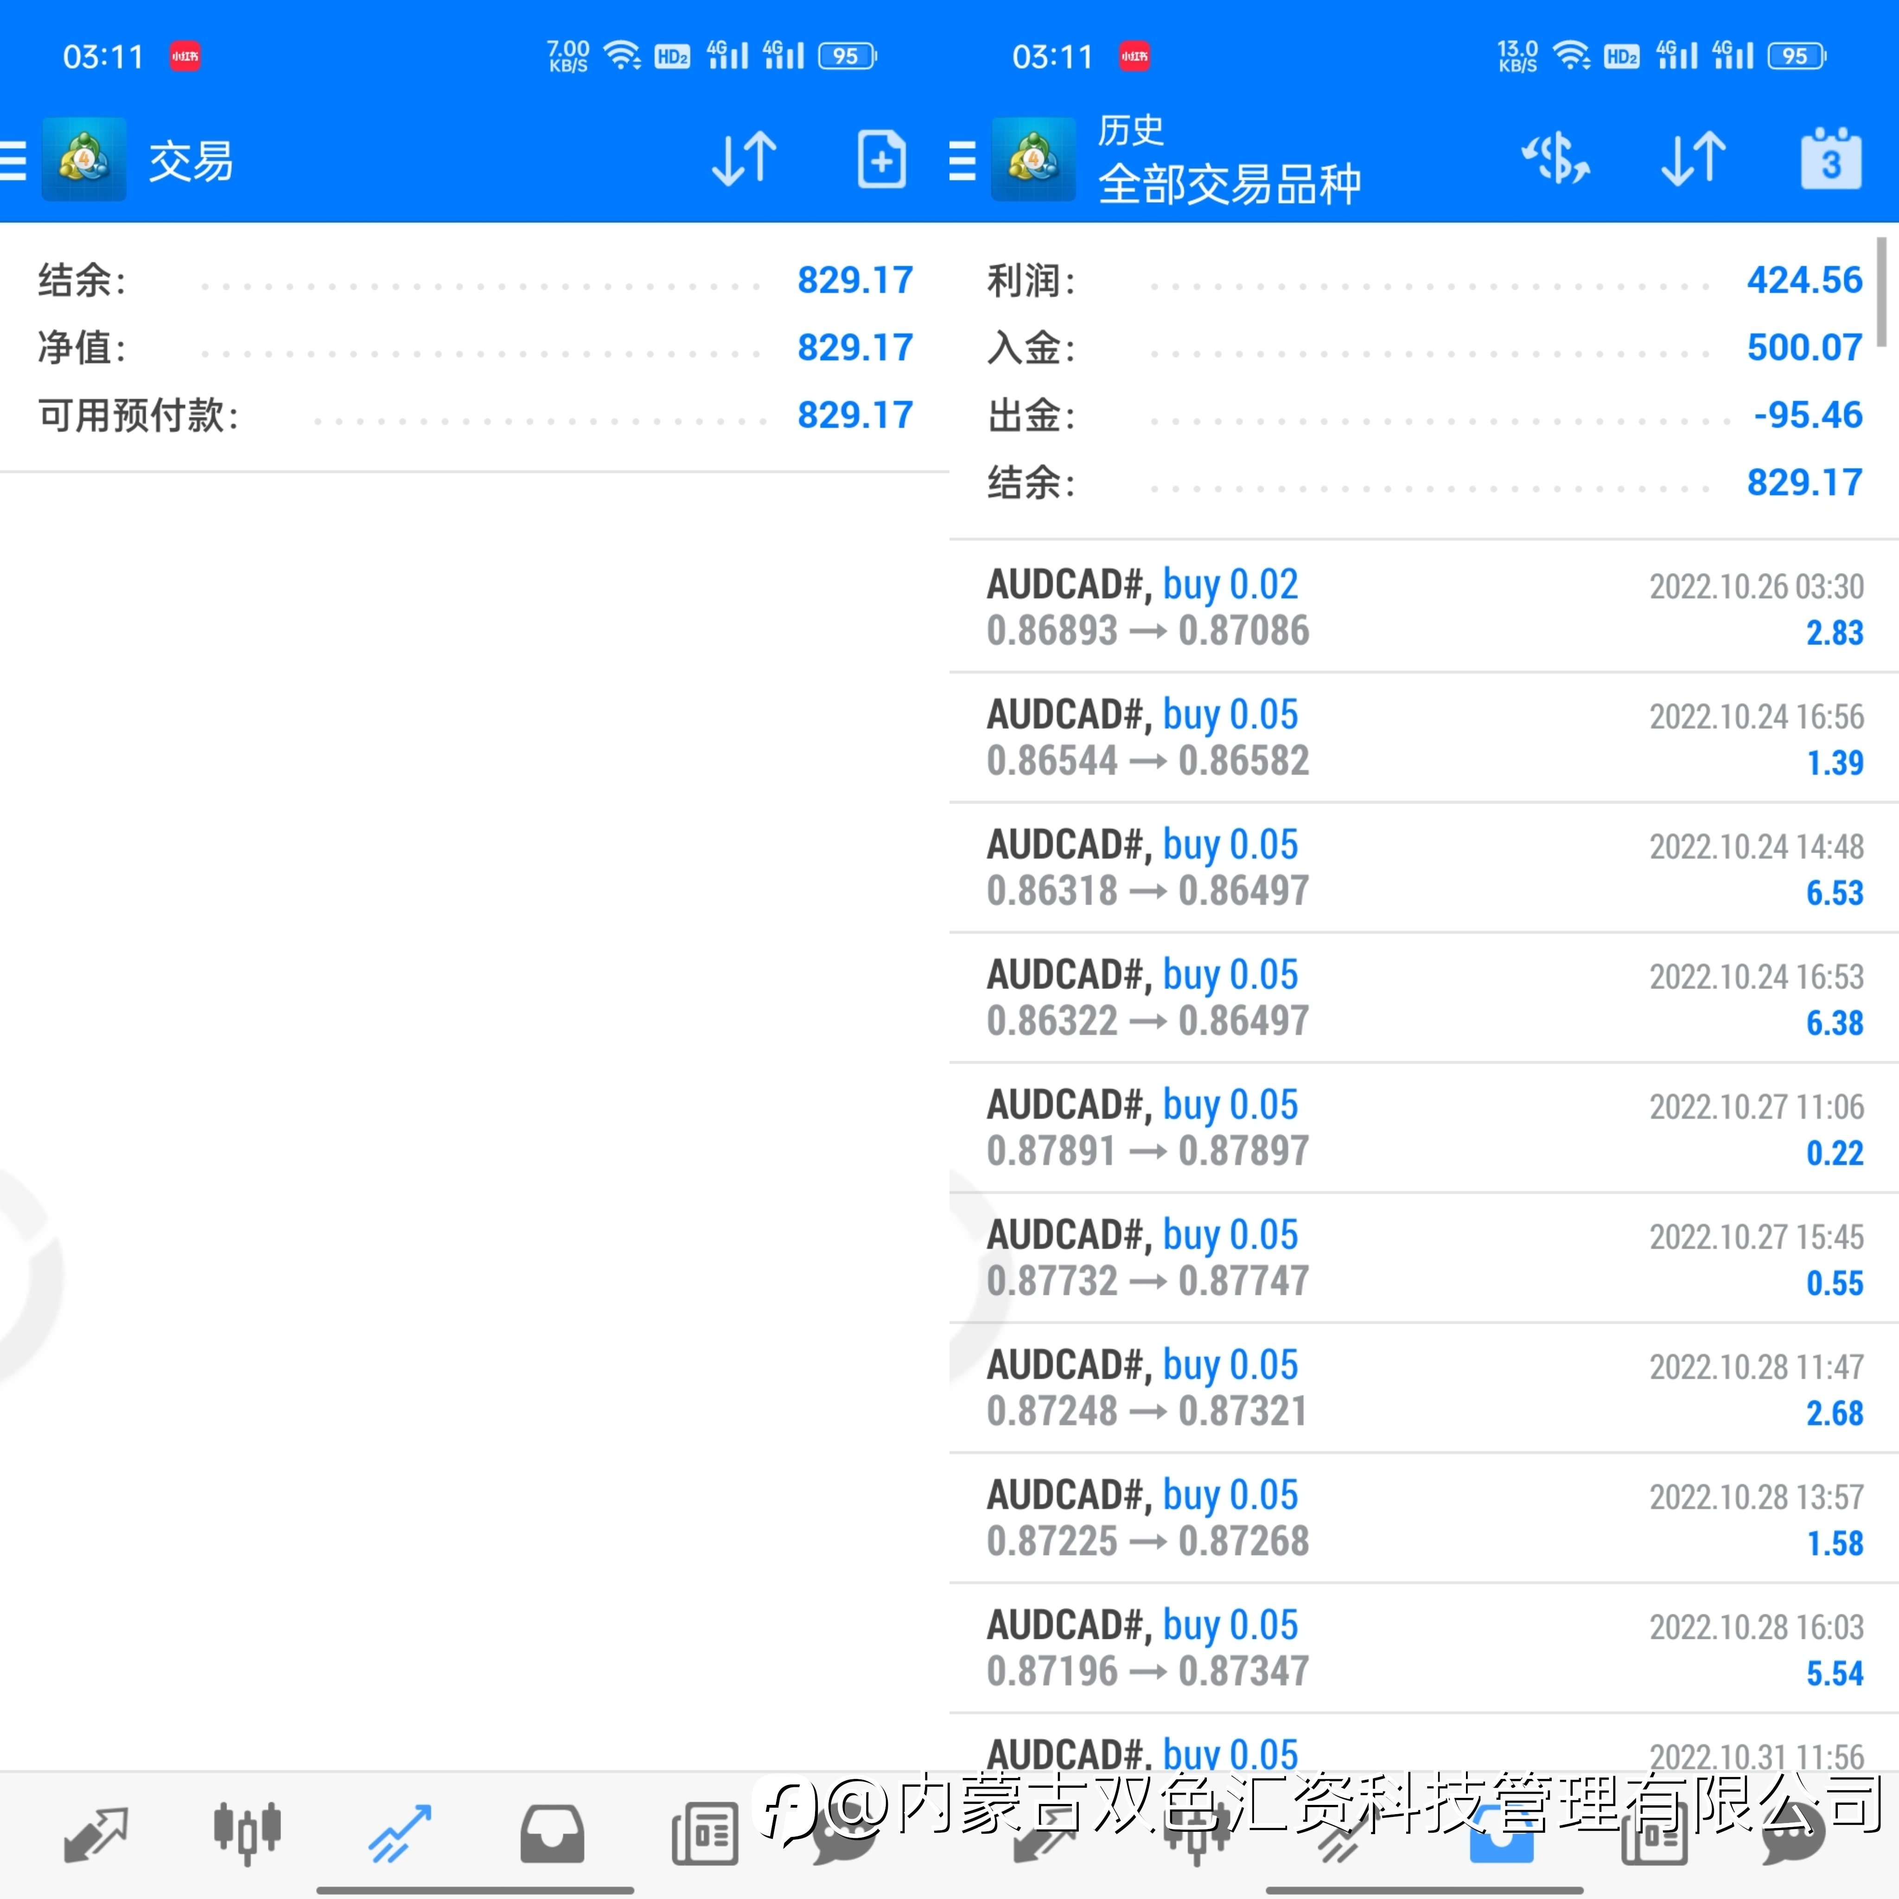This screenshot has height=1899, width=1899.
Task: Select trade tab with trend line icon, left screen
Action: 400,1834
